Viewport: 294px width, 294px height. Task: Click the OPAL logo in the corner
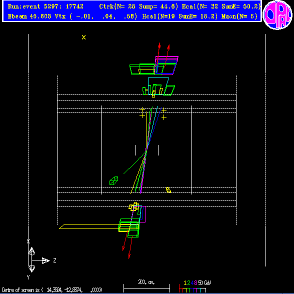pos(277,15)
